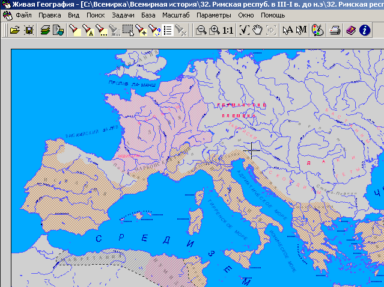This screenshot has width=384, height=287.
Task: Click the printer icon
Action: click(x=336, y=29)
